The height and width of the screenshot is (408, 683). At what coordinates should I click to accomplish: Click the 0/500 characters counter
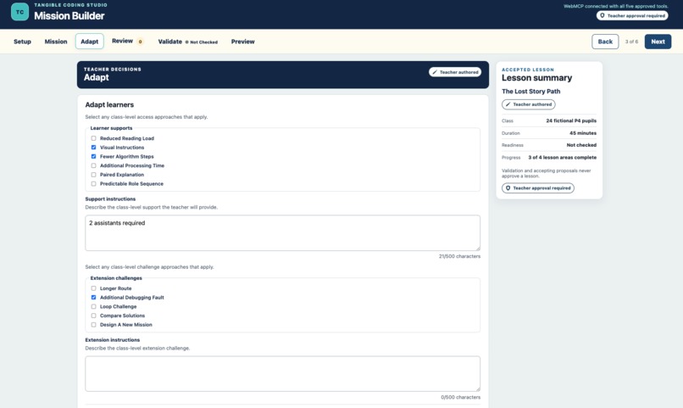tap(460, 397)
